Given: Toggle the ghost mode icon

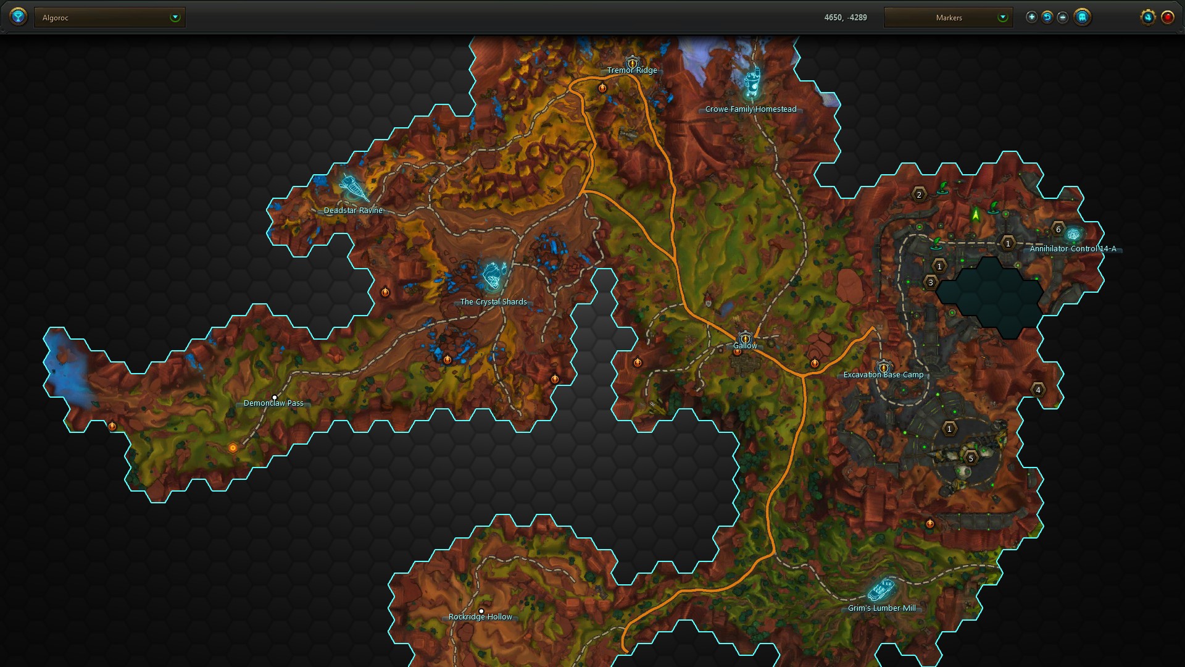Looking at the screenshot, I should (1082, 17).
